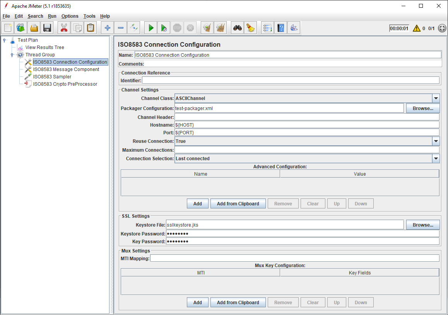The image size is (448, 315).
Task: Click the Paste clipboard icon
Action: pos(90,28)
